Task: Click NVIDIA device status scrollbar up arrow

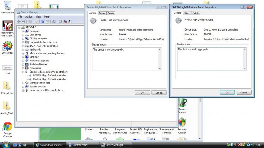Action: pyautogui.click(x=245, y=49)
